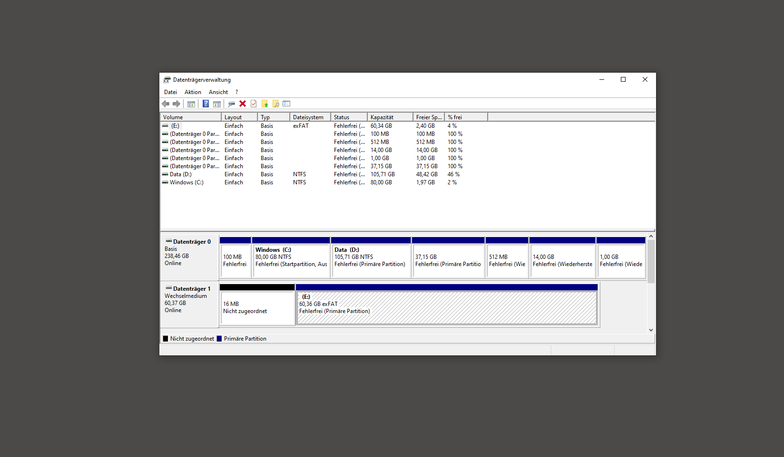Click the properties checkmark document icon

(254, 104)
